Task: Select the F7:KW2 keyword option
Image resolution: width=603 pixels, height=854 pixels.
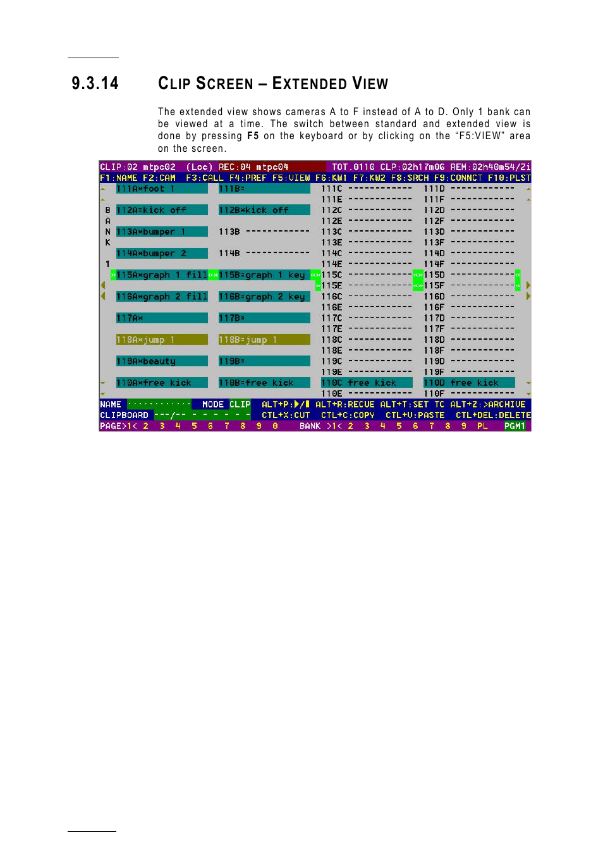Action: pyautogui.click(x=369, y=178)
